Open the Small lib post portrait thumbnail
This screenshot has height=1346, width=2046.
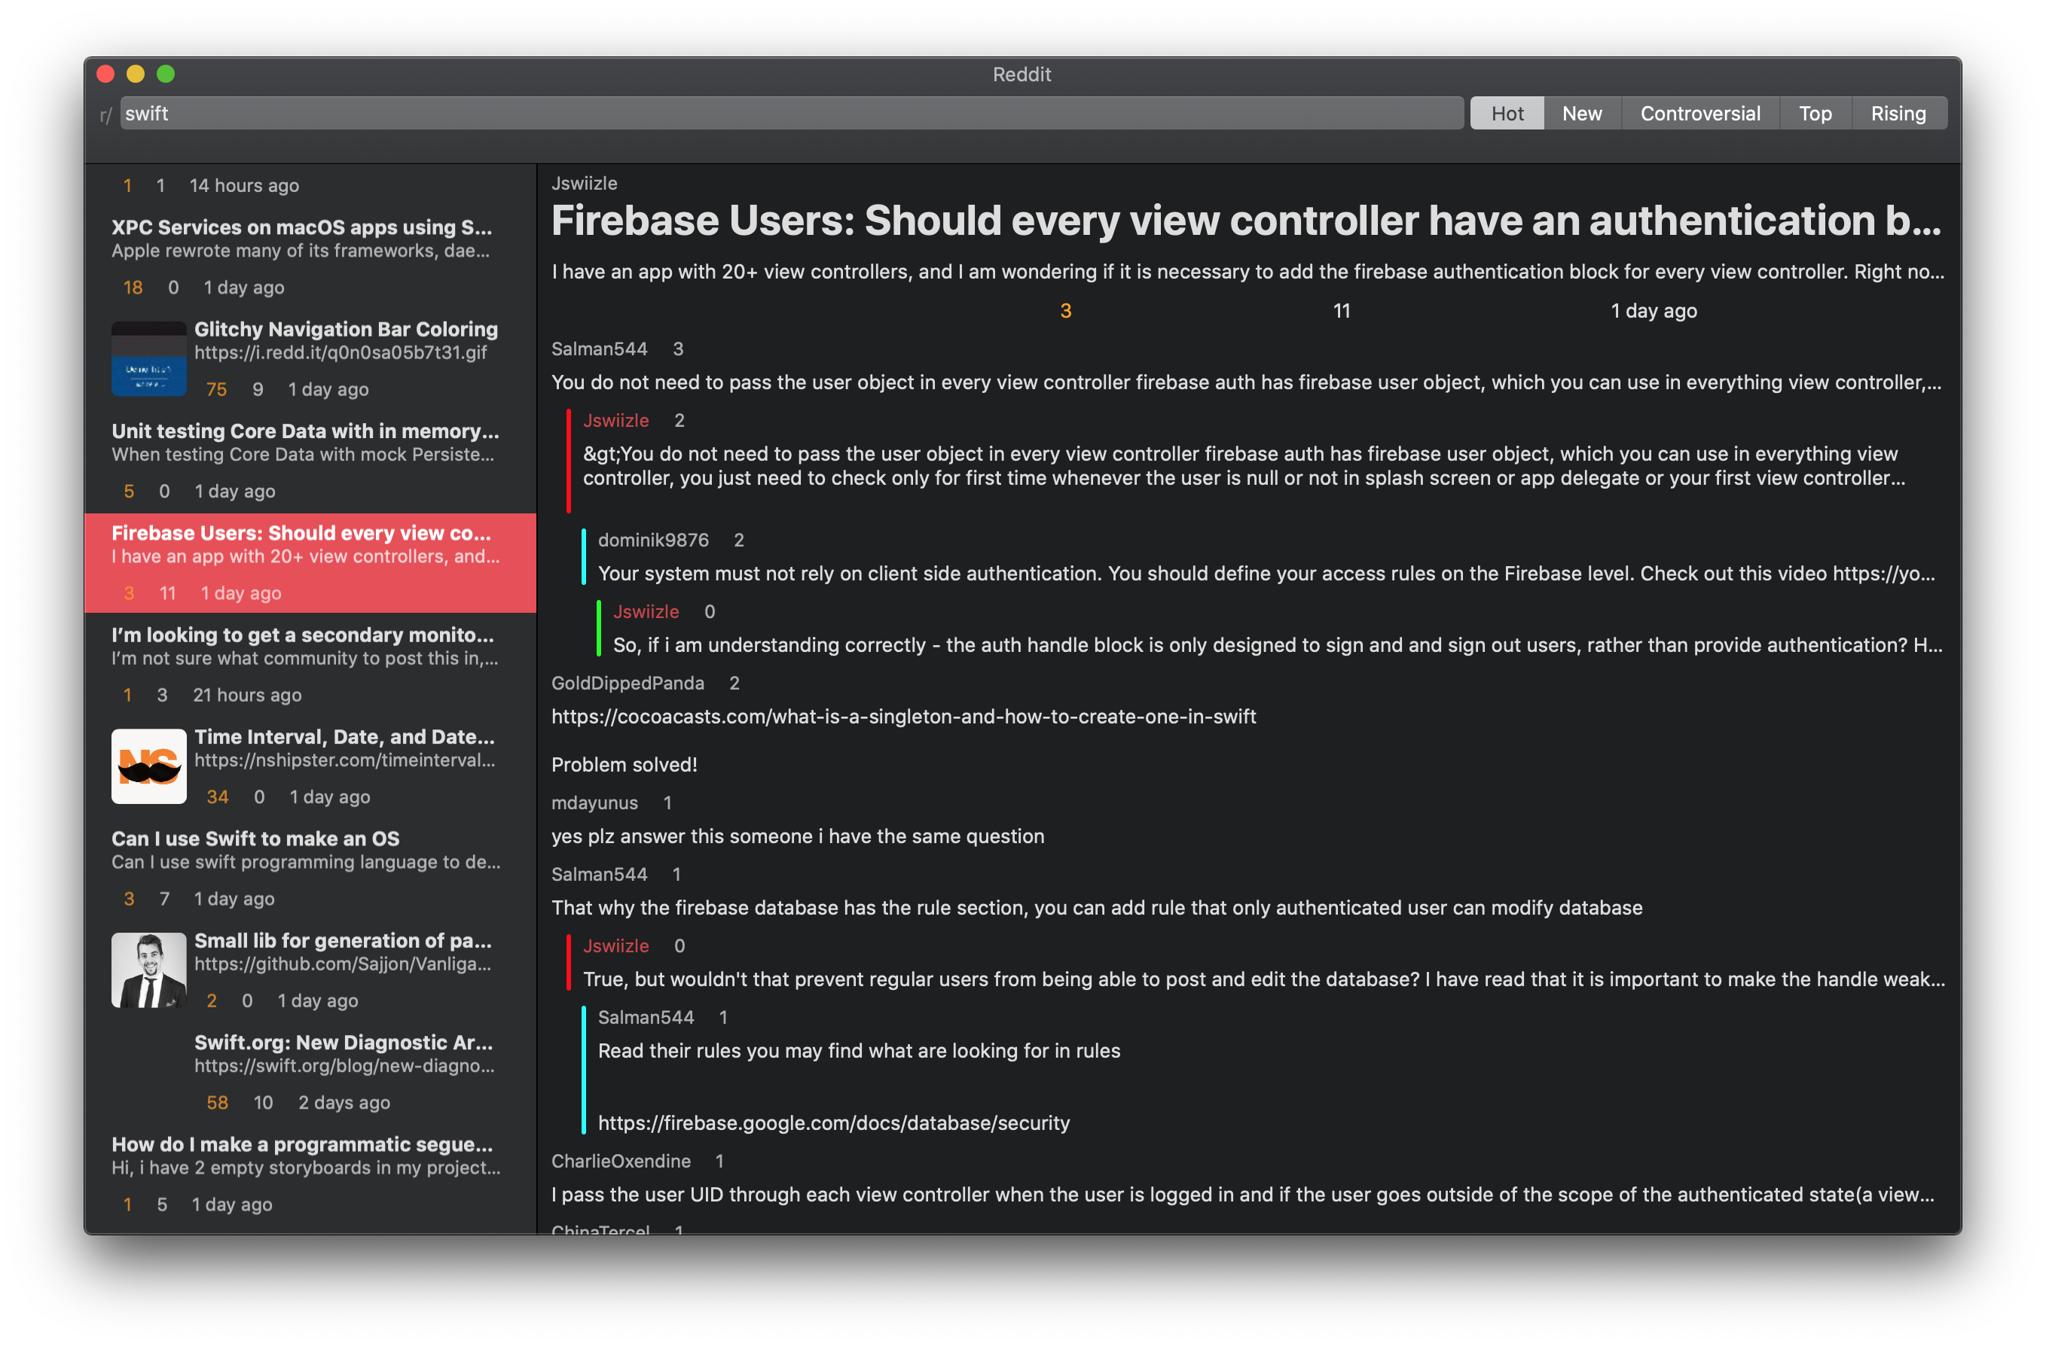click(x=148, y=970)
